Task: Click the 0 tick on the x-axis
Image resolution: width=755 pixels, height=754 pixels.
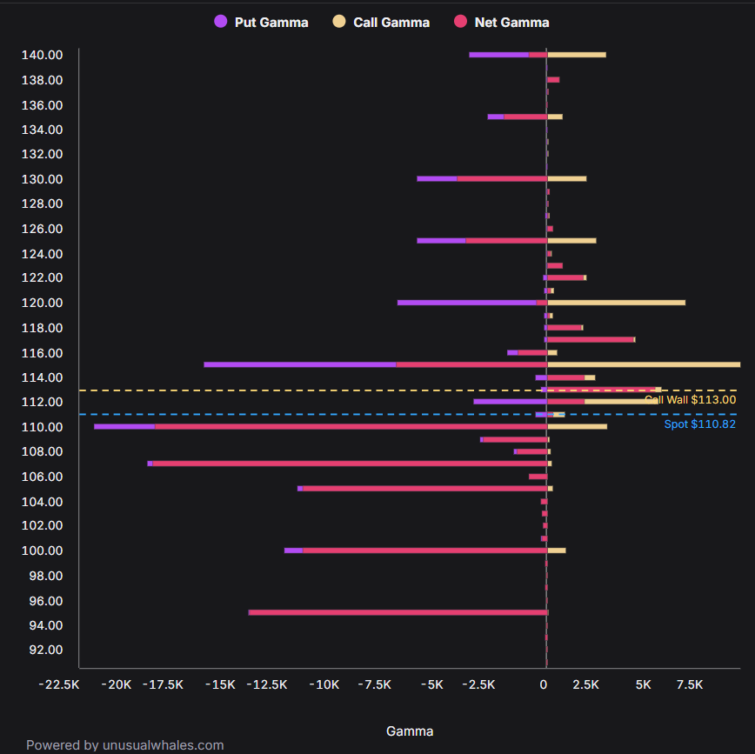Action: 543,684
